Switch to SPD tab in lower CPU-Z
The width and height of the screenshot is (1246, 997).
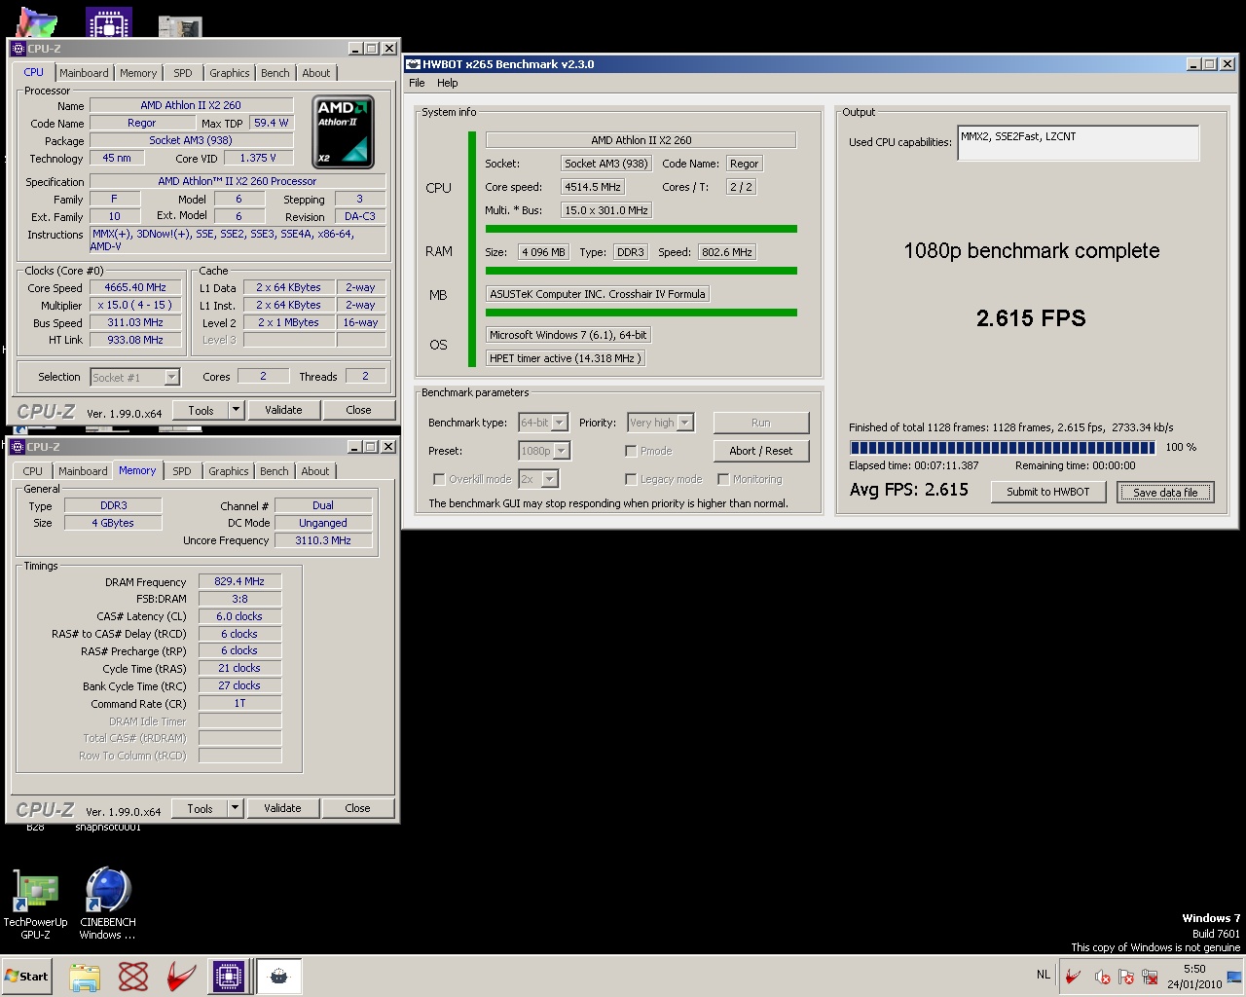click(x=182, y=471)
